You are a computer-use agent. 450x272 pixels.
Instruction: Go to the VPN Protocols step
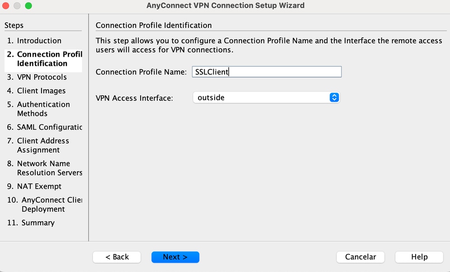click(41, 77)
